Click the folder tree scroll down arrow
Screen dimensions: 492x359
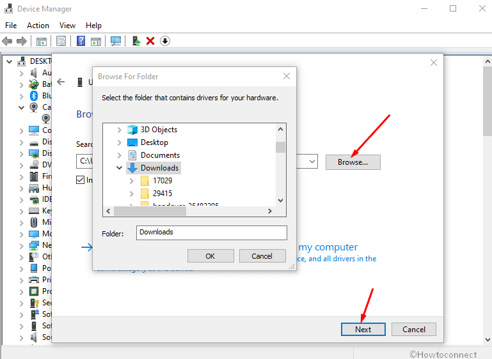(280, 201)
